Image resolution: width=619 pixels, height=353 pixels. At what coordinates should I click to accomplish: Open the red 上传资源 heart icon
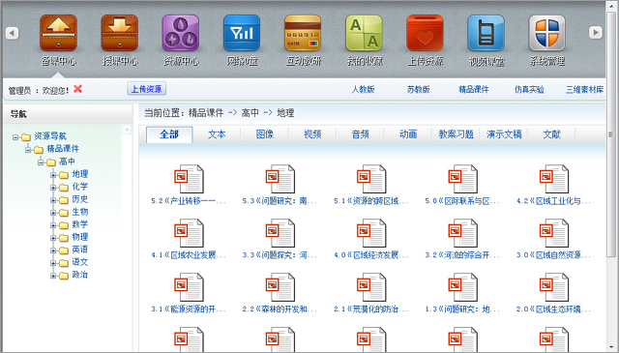pos(426,33)
